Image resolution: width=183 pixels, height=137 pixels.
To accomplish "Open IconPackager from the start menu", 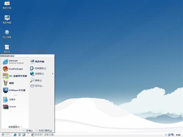I will click(15, 69).
